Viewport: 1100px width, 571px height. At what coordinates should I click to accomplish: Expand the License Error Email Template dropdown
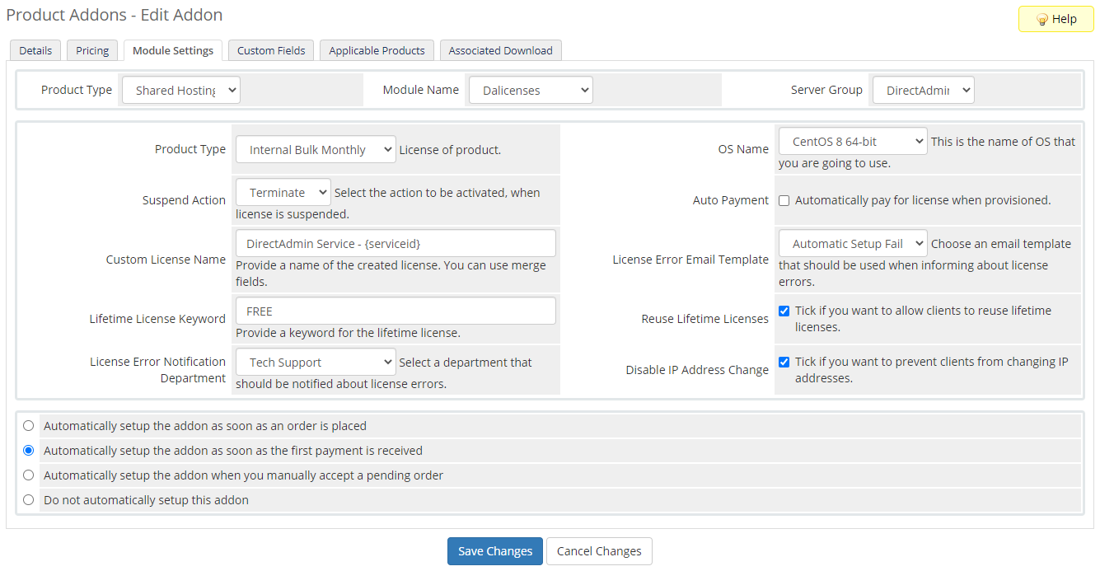tap(853, 244)
